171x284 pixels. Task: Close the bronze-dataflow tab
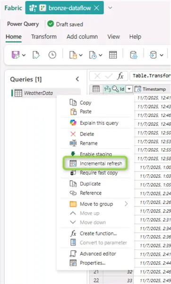click(97, 8)
